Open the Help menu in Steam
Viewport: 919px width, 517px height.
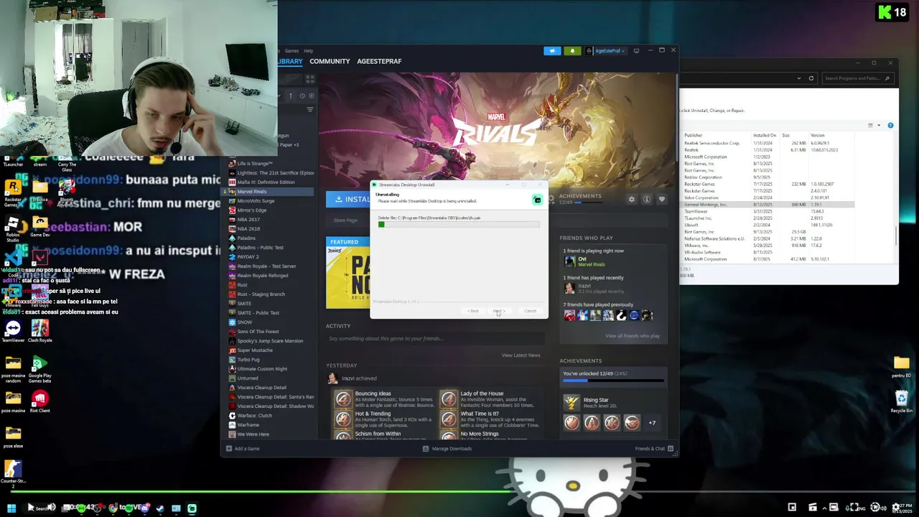[308, 51]
